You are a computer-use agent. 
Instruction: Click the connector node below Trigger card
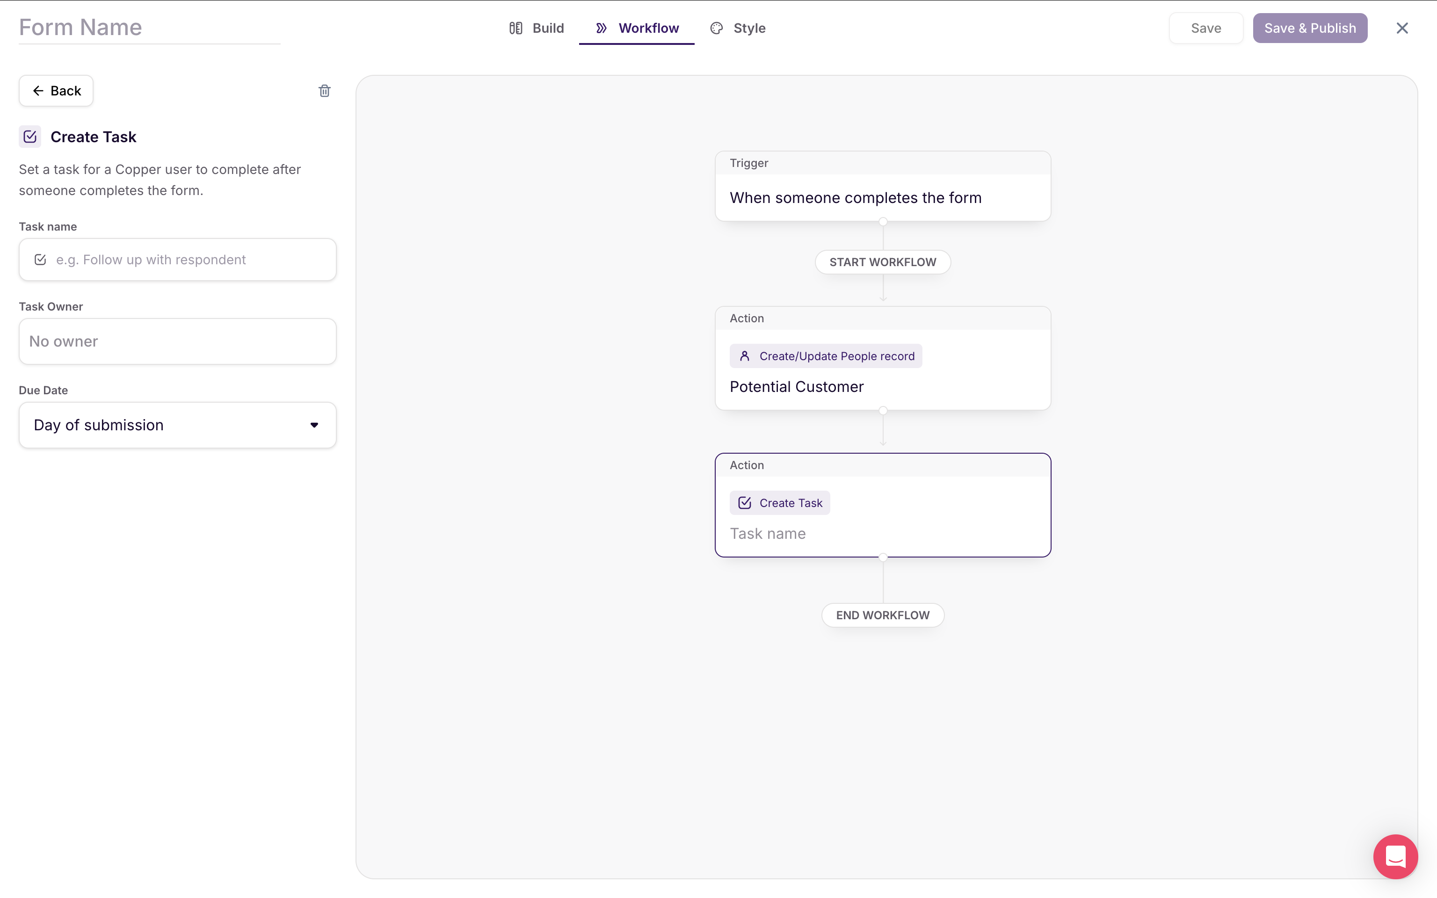coord(882,222)
